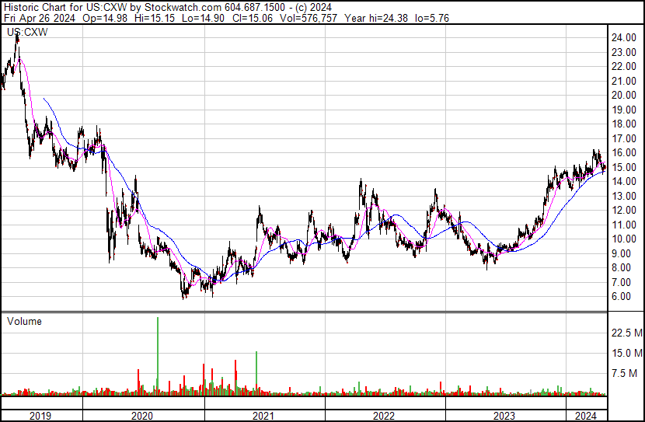Select the 2022 year marker on time axis
This screenshot has height=422, width=645.
(384, 416)
